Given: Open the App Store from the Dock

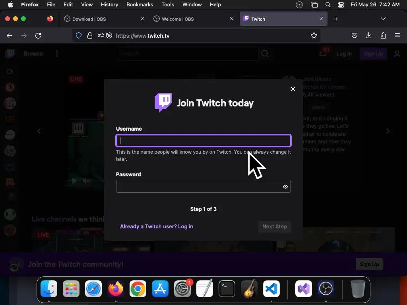Looking at the screenshot, I should tap(160, 289).
